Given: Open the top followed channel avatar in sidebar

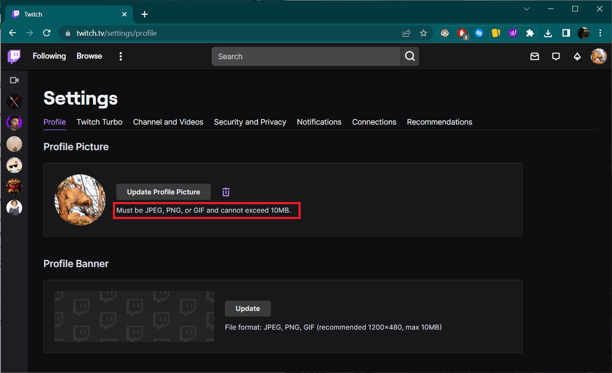Looking at the screenshot, I should 14,101.
